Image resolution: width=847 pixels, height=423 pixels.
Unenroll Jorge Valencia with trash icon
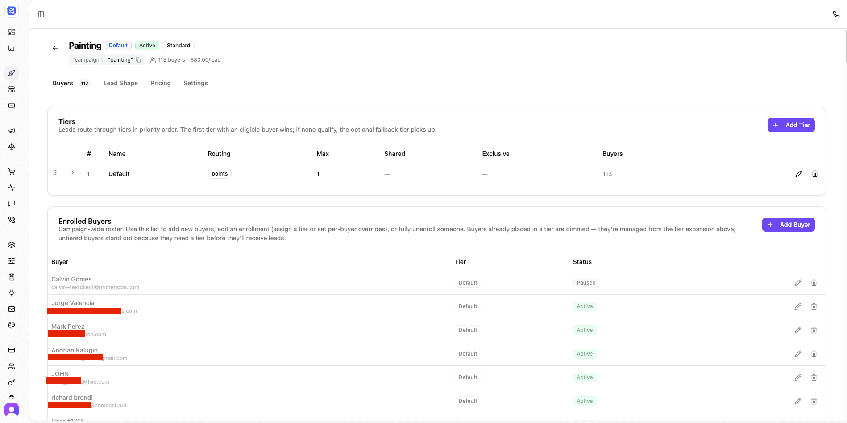click(814, 306)
